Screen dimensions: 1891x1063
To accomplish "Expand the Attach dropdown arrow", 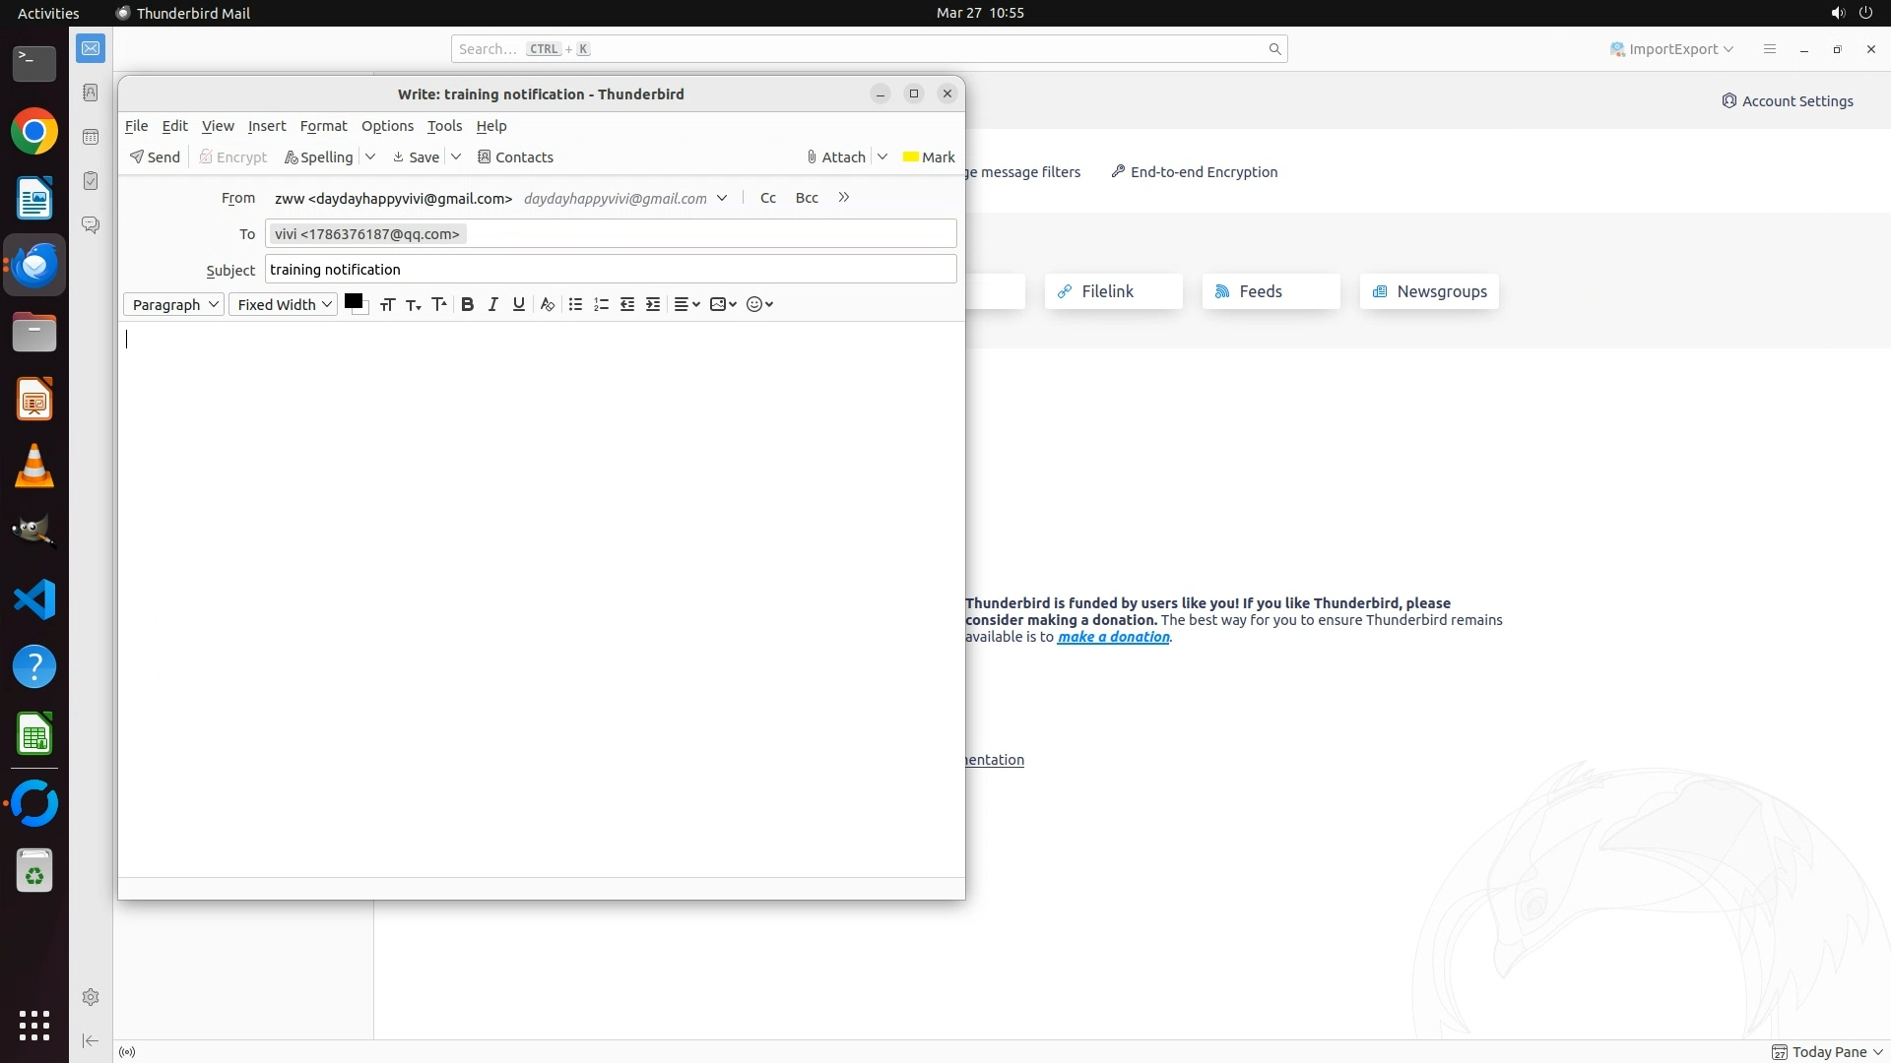I will tap(882, 156).
